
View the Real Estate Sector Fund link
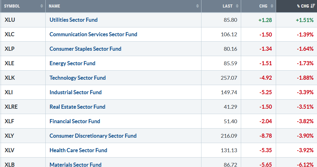click(77, 107)
